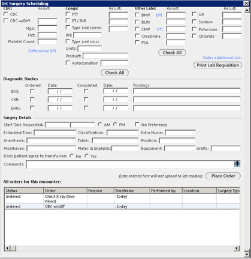Viewport: 251px width, 259px height.
Task: Click the EKG ordered Date field
Action: click(x=60, y=91)
